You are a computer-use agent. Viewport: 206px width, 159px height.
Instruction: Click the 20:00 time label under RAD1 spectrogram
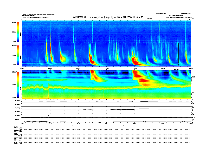click(163, 68)
